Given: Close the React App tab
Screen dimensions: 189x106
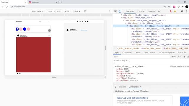Looking at the screenshot, I should click(25, 2).
